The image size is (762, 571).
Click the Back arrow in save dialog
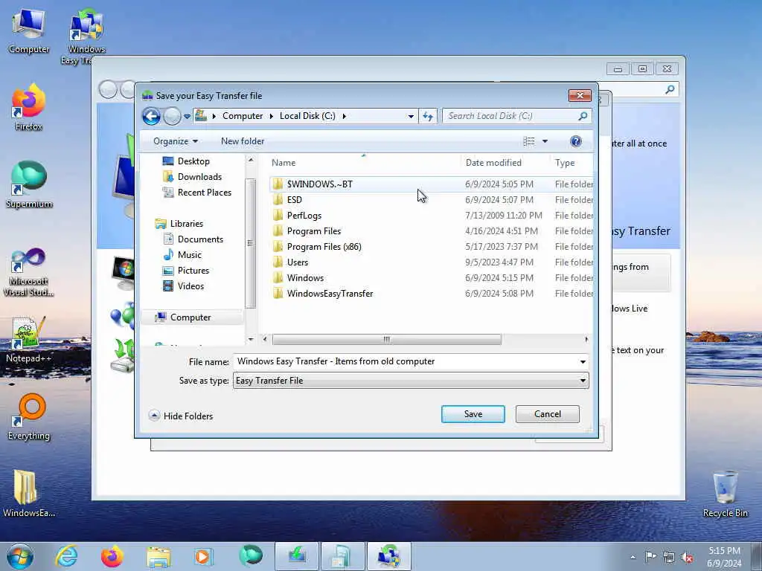151,116
